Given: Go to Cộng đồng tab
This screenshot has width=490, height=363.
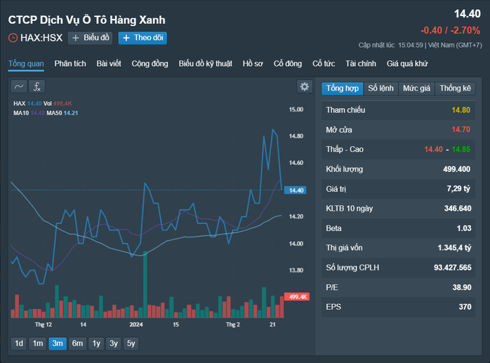Looking at the screenshot, I should (x=150, y=63).
